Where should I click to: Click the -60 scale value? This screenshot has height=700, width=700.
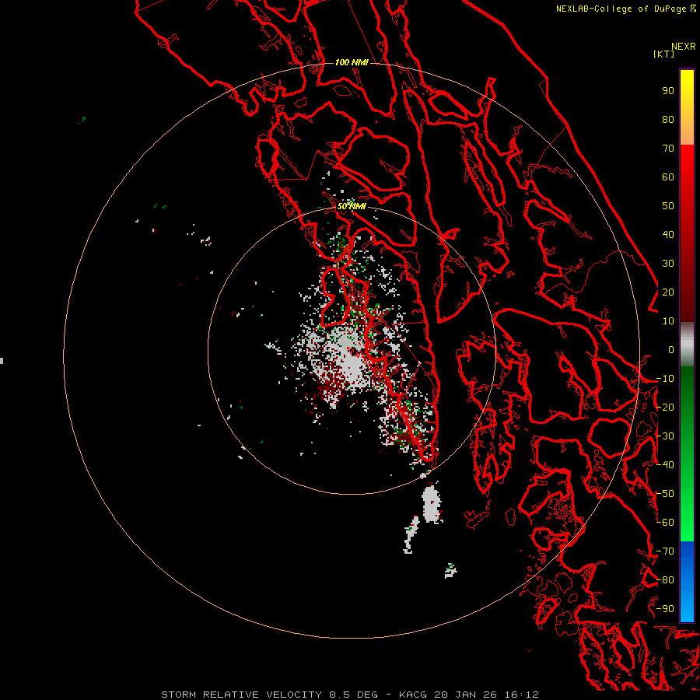tap(665, 523)
